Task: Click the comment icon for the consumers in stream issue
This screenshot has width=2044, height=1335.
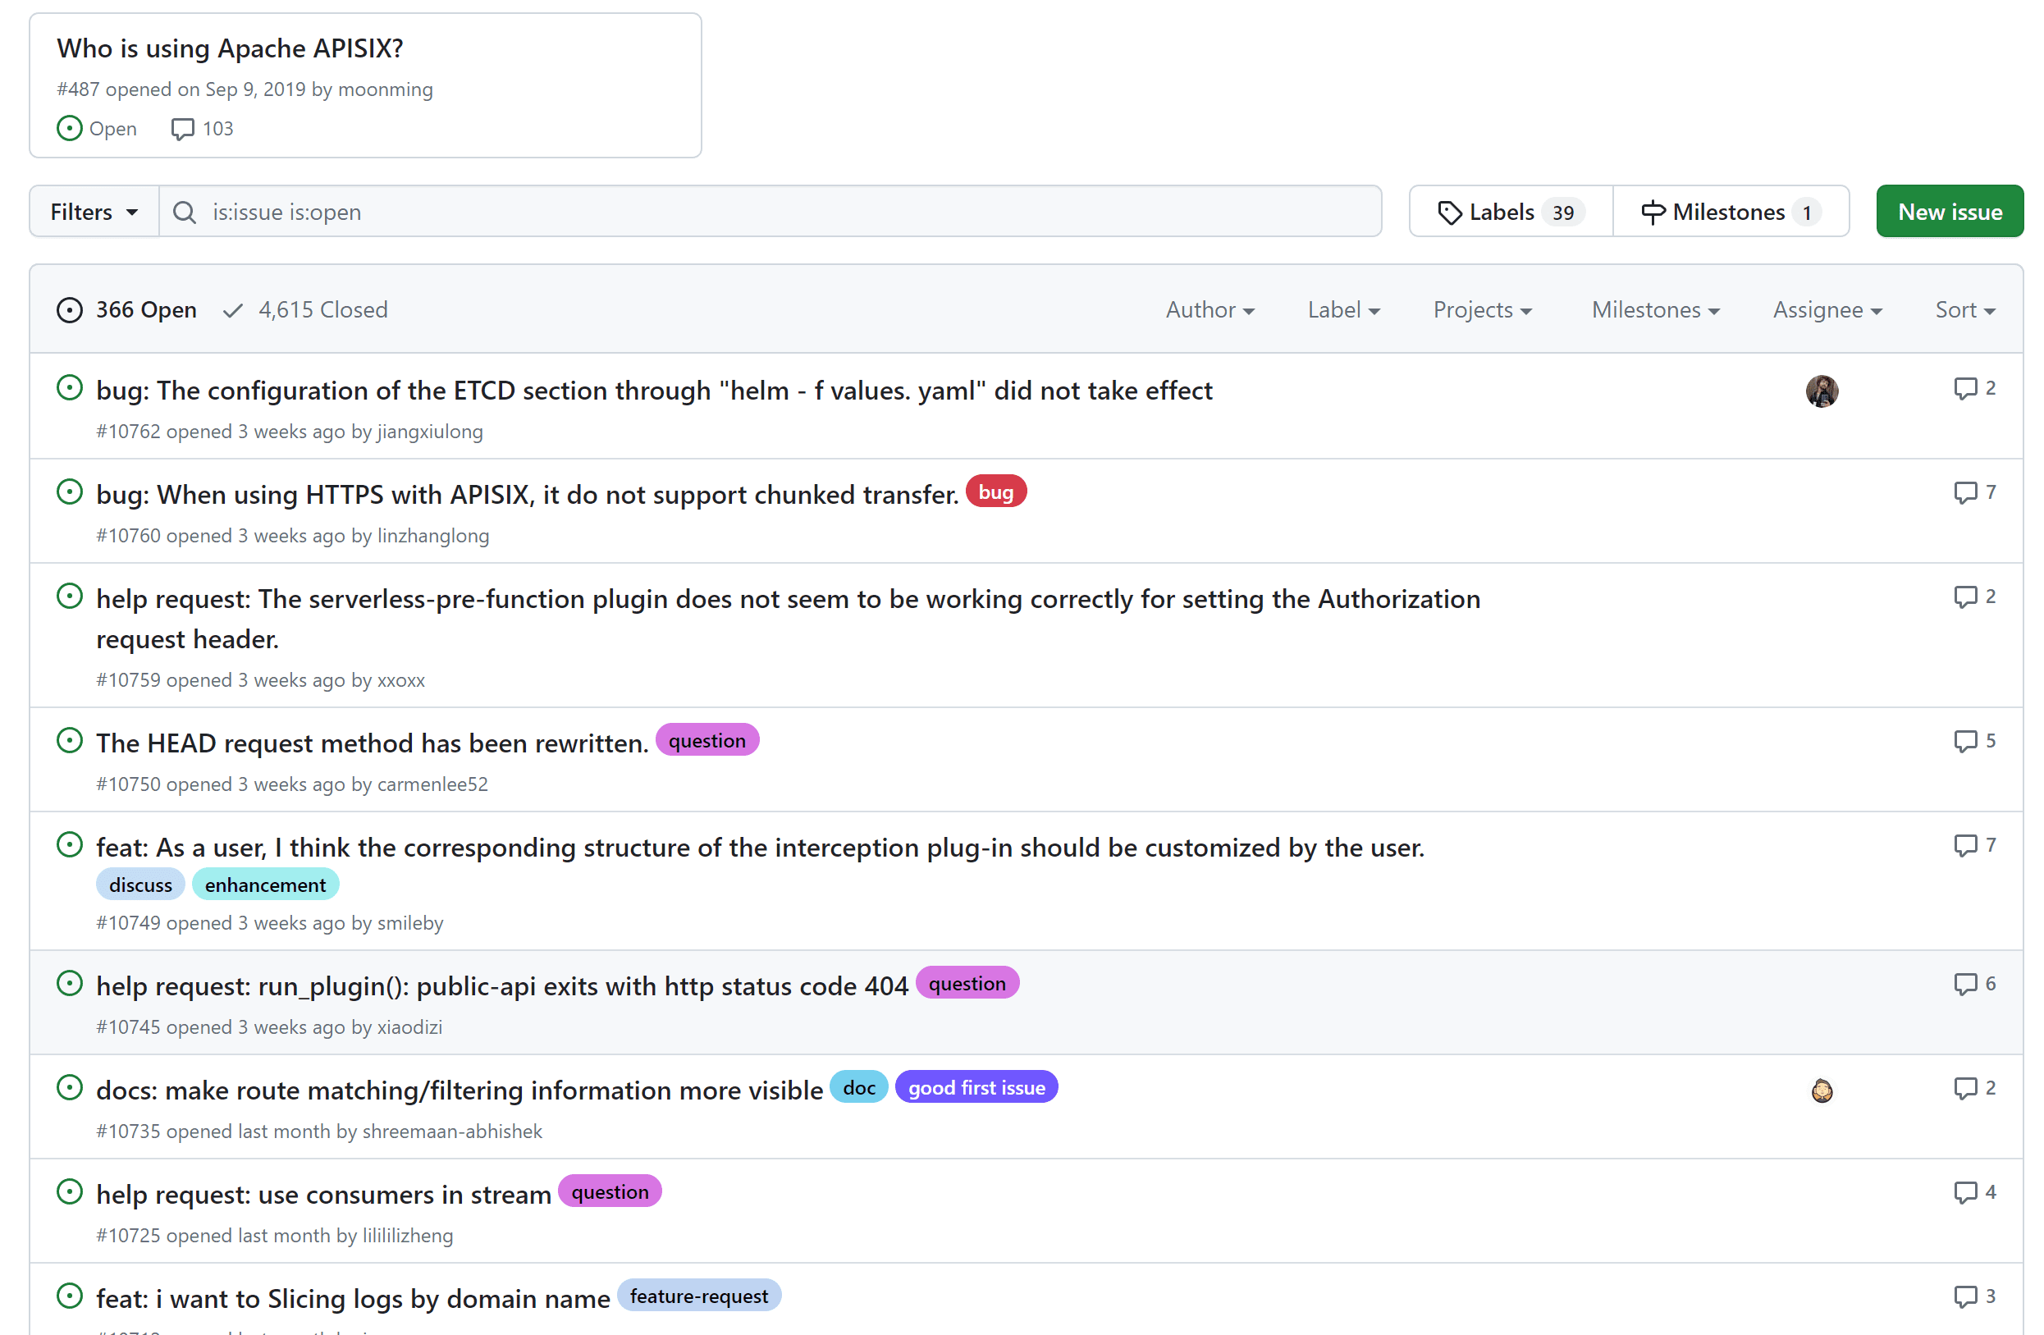Action: coord(1965,1192)
